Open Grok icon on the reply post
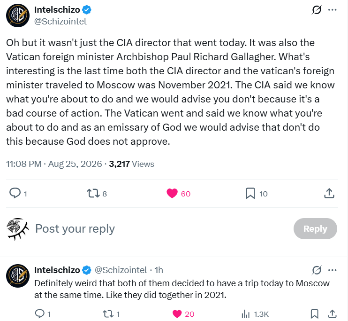The height and width of the screenshot is (321, 348). pos(317,270)
